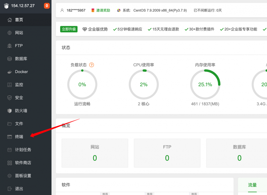Open the FTP sidebar icon
267x195 pixels.
10,46
